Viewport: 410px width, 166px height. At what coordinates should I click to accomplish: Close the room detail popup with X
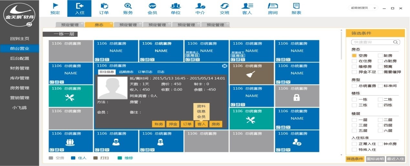pos(225,66)
